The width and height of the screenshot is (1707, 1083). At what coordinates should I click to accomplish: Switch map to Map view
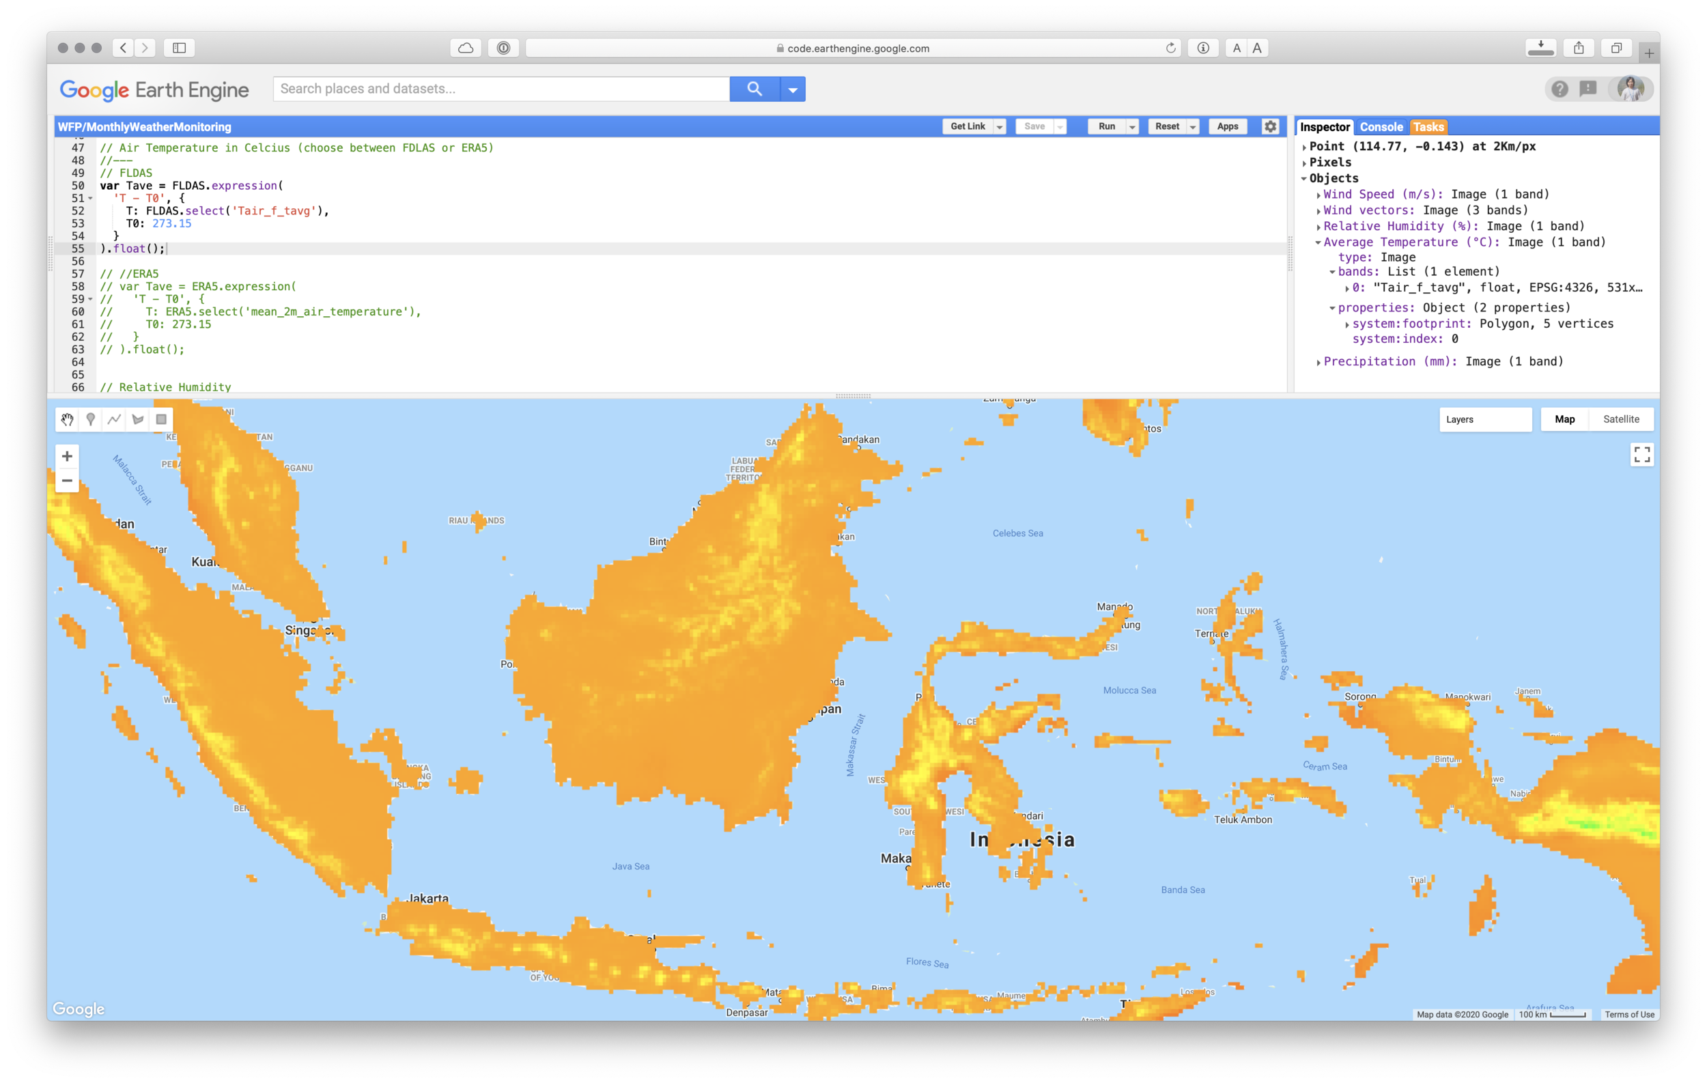(x=1564, y=419)
